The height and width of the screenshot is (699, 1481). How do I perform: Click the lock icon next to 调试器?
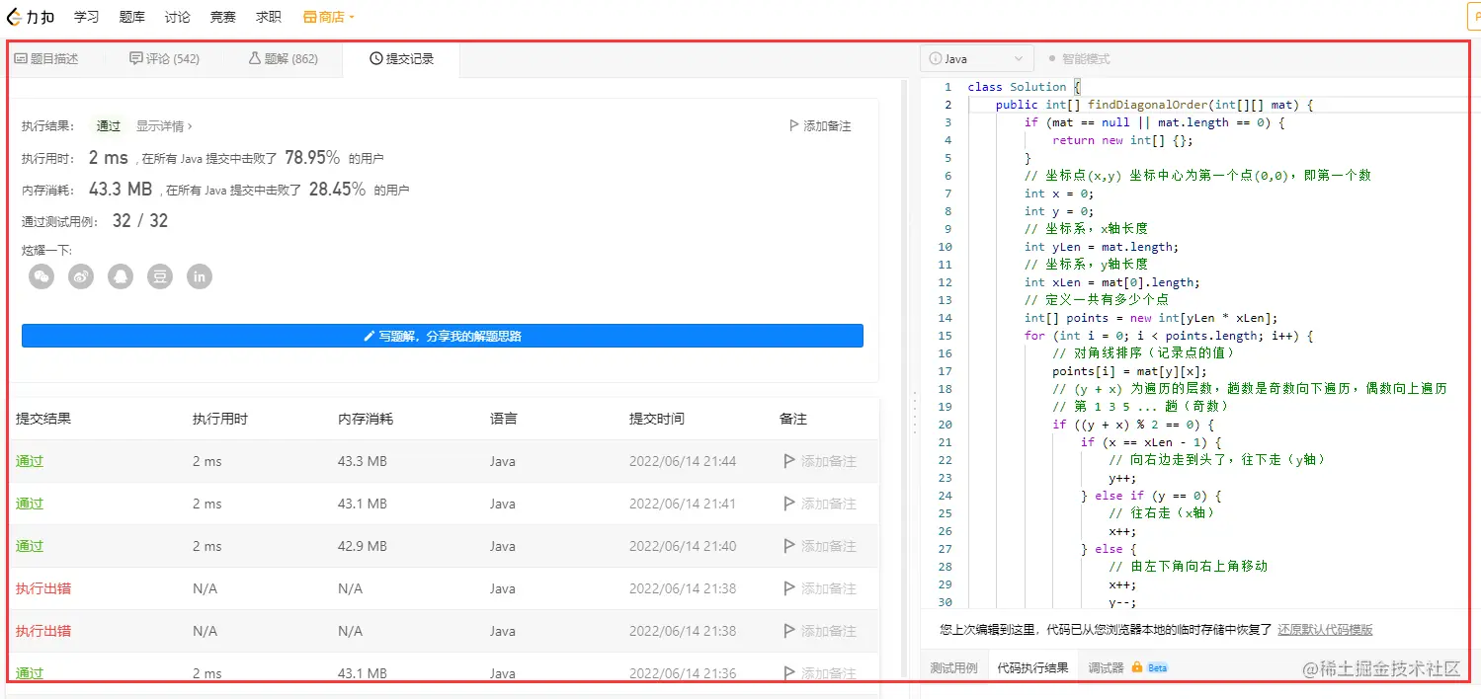1137,667
